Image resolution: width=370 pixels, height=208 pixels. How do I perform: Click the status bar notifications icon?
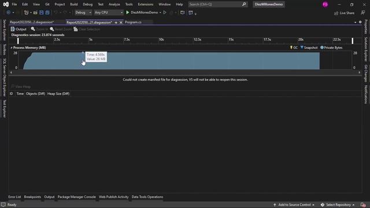(x=363, y=205)
